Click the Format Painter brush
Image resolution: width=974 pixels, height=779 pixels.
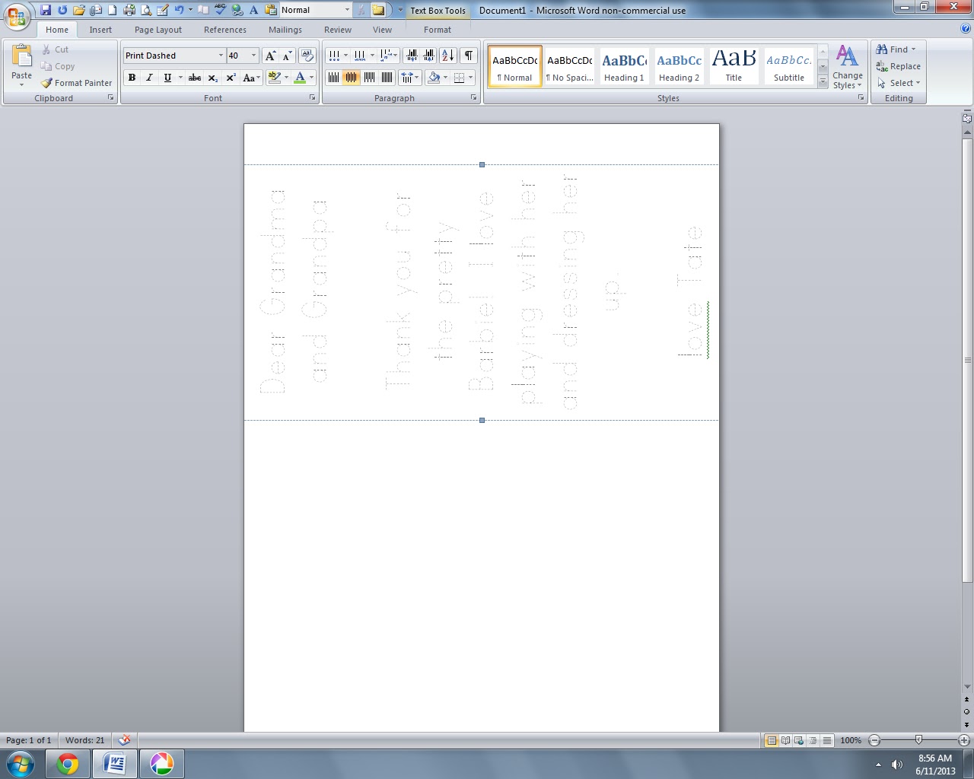pyautogui.click(x=76, y=83)
